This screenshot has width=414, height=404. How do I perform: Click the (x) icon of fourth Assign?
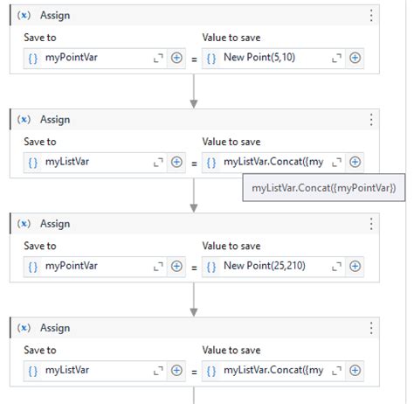(24, 328)
